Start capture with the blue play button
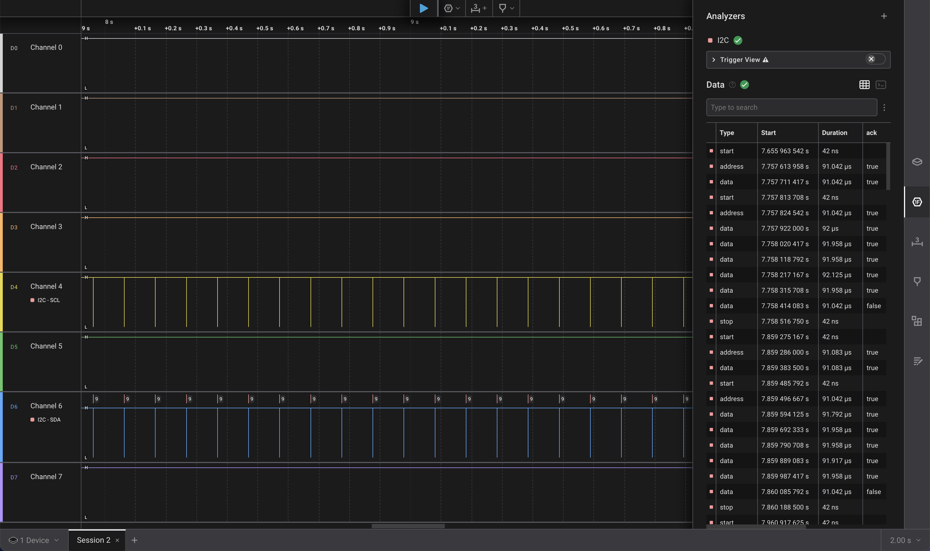The width and height of the screenshot is (930, 551). tap(423, 8)
